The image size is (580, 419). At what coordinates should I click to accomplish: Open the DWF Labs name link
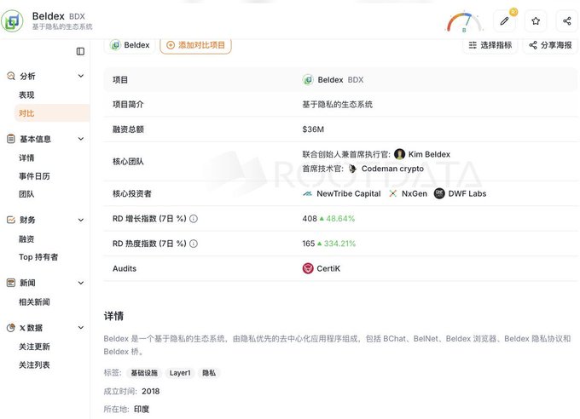pyautogui.click(x=467, y=193)
